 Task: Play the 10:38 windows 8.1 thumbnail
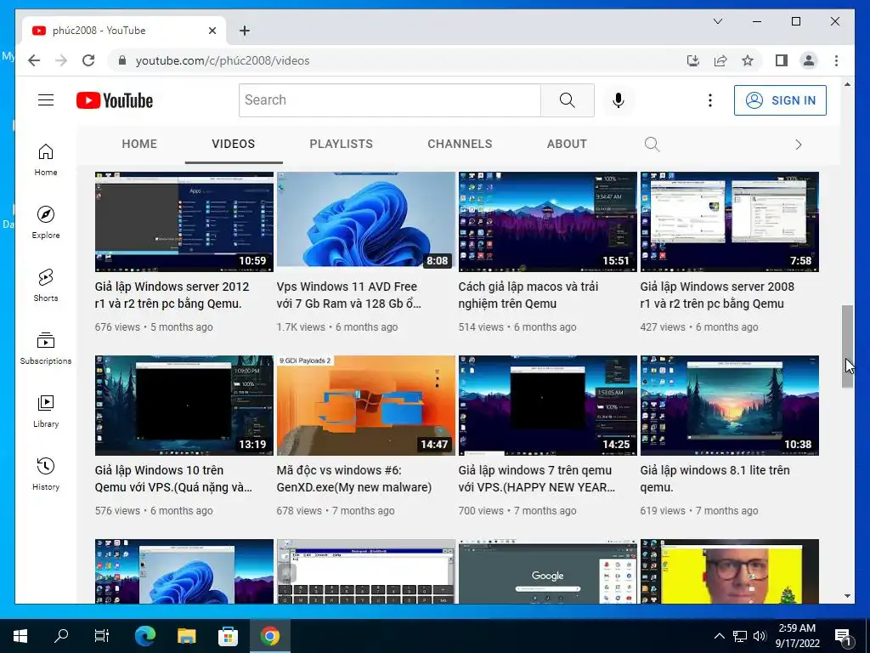coord(730,406)
